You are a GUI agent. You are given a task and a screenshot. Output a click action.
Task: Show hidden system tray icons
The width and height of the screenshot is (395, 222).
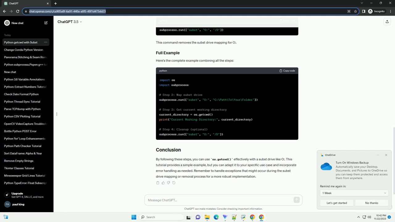tap(358, 217)
